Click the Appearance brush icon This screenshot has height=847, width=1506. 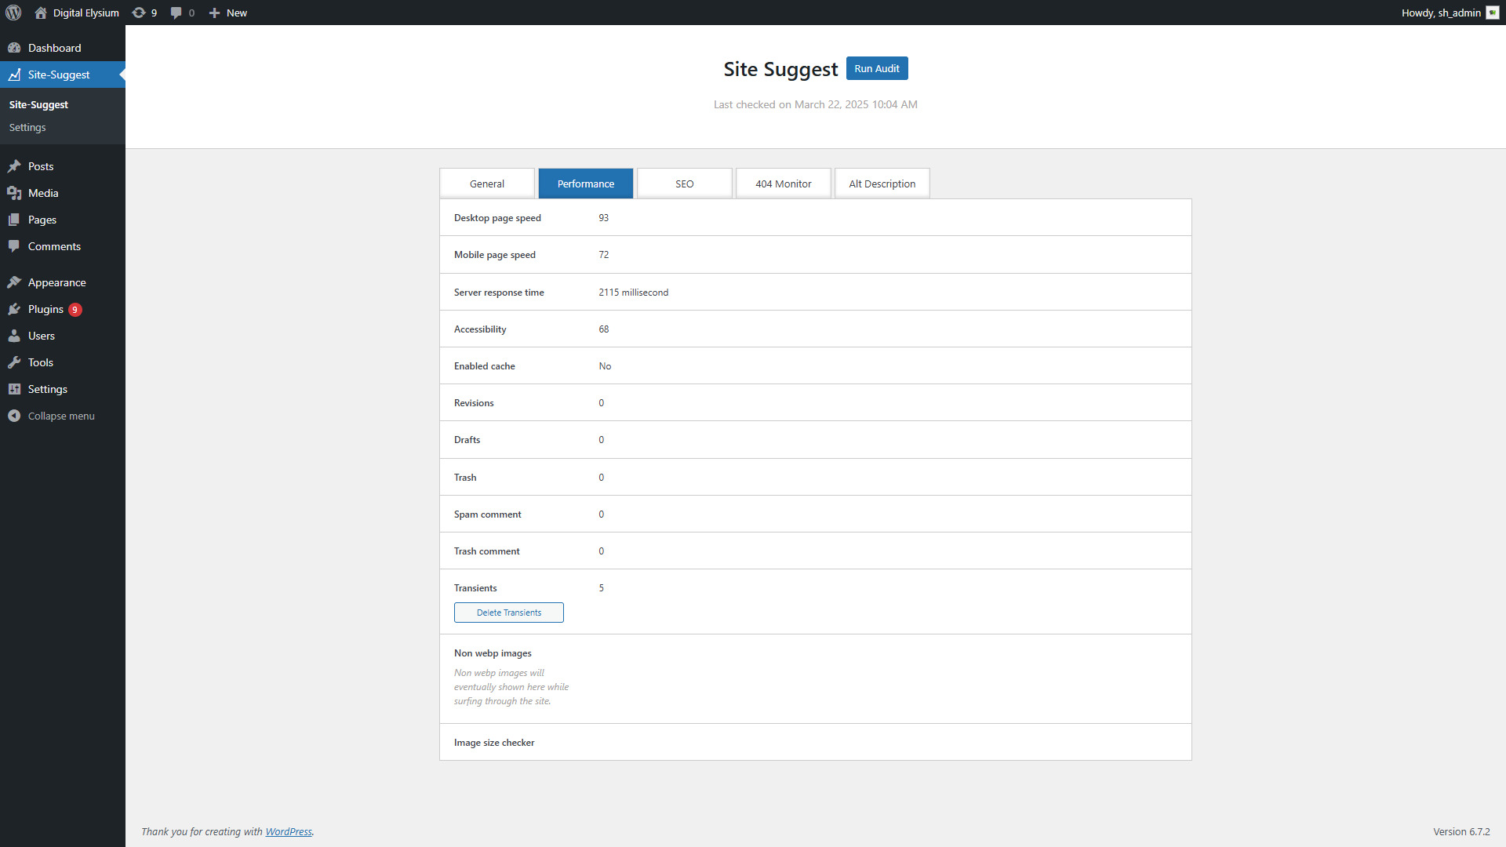point(14,282)
